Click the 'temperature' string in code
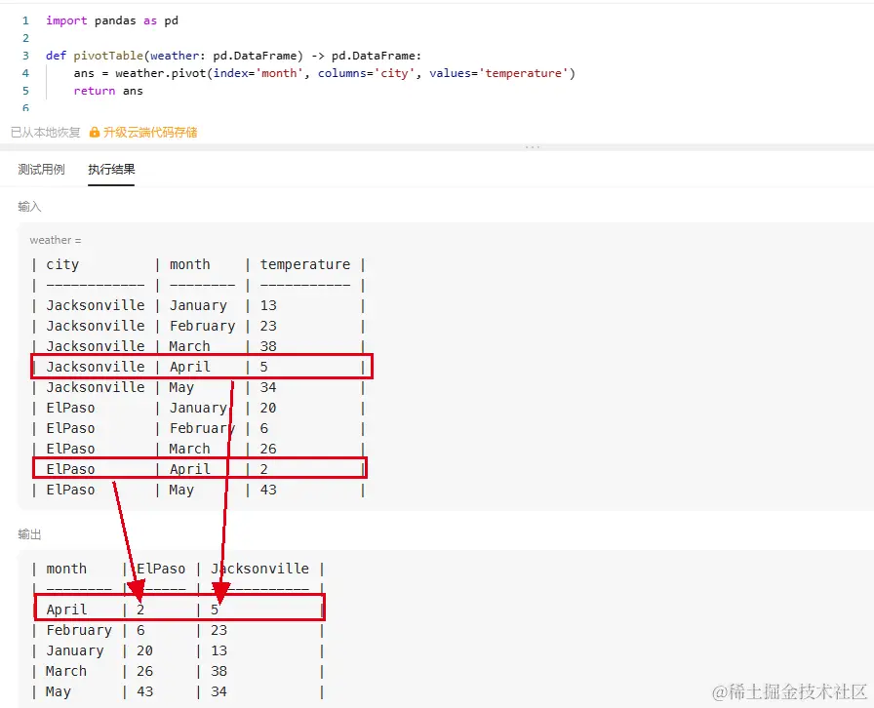Image resolution: width=874 pixels, height=708 pixels. [524, 73]
